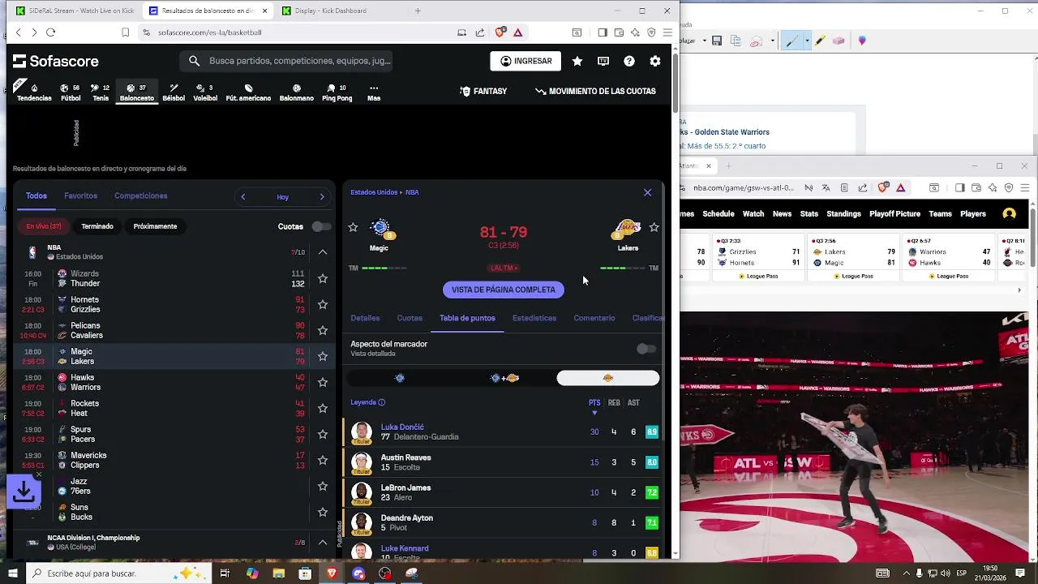Open Standings on NBA.com window
This screenshot has width=1038, height=584.
pyautogui.click(x=843, y=214)
